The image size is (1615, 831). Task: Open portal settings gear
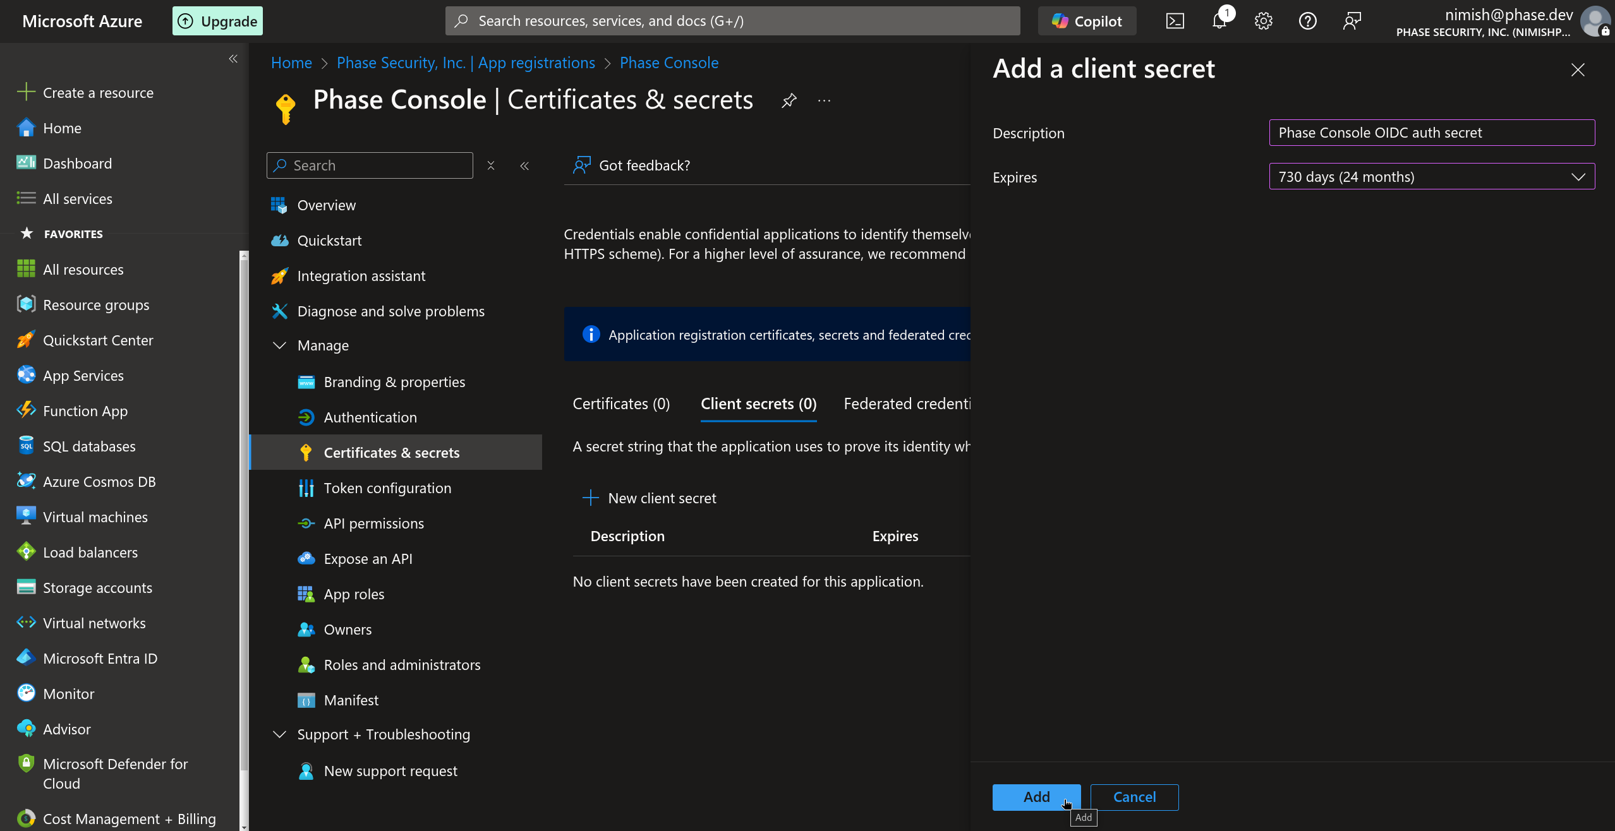tap(1263, 20)
